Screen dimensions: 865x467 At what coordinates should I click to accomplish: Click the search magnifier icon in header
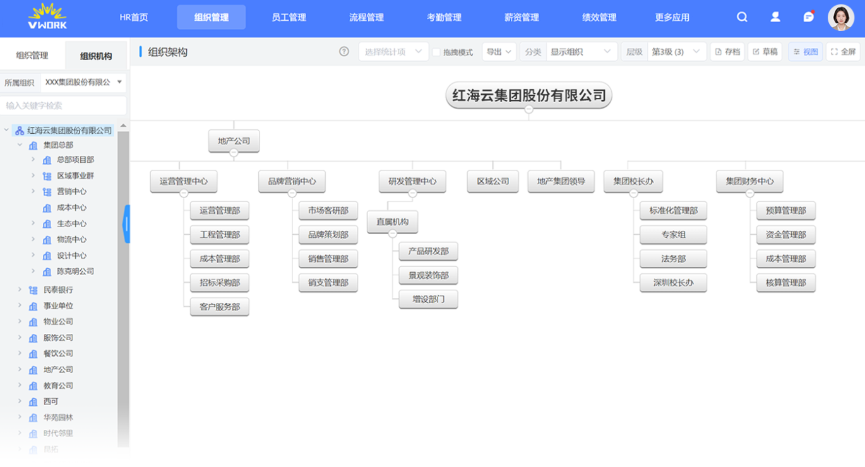coord(742,18)
